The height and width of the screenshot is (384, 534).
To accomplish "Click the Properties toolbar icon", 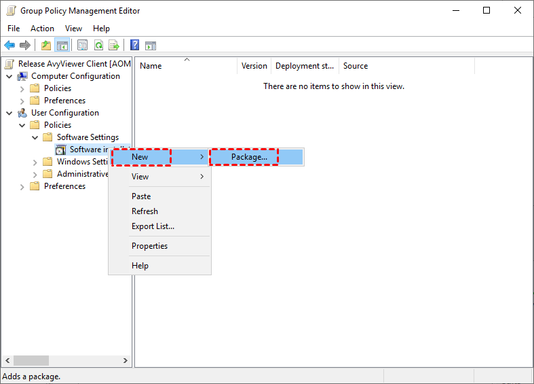I will pyautogui.click(x=82, y=46).
